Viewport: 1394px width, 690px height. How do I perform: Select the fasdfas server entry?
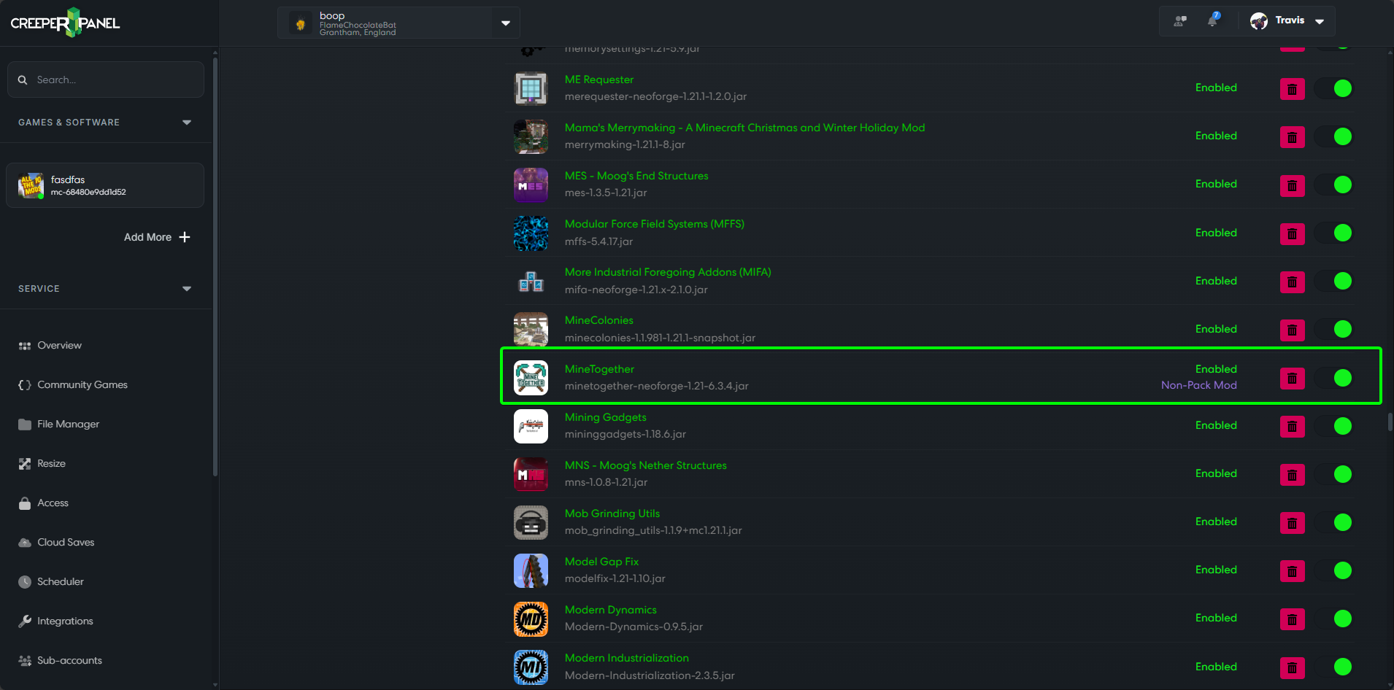coord(105,185)
